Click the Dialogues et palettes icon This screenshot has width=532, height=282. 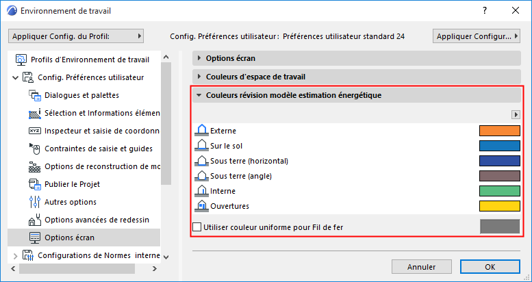pyautogui.click(x=35, y=95)
